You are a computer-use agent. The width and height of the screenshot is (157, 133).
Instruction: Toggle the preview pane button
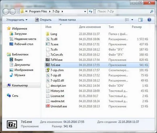pos(140,20)
